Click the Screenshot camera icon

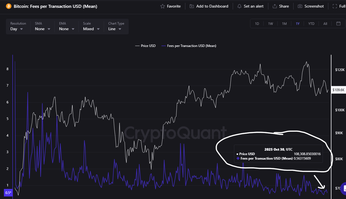point(300,6)
